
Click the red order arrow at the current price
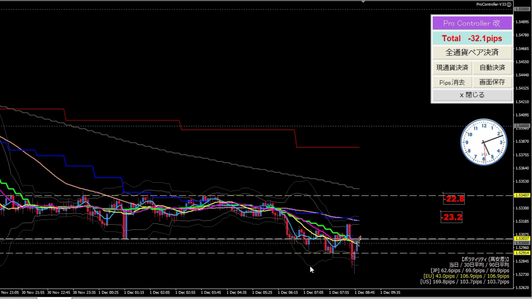click(359, 238)
